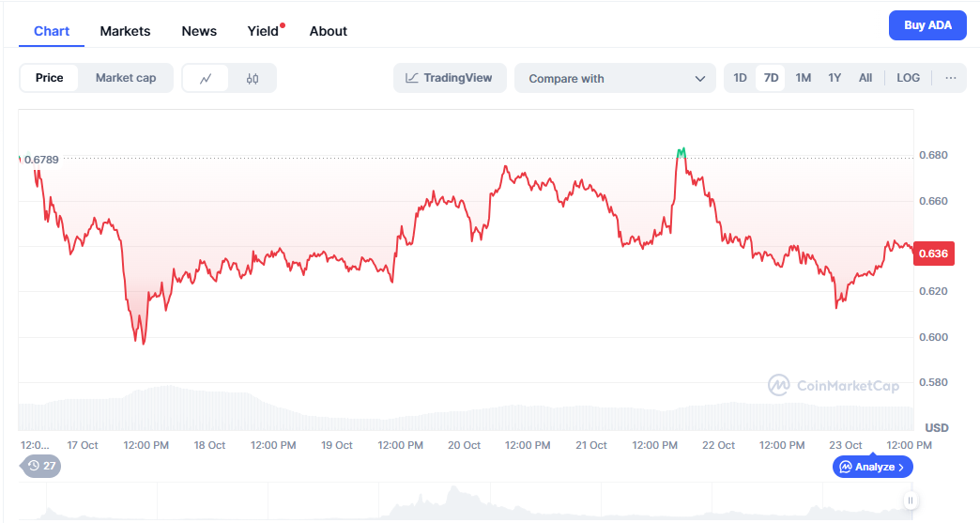Click the Buy ADA button

pyautogui.click(x=927, y=25)
